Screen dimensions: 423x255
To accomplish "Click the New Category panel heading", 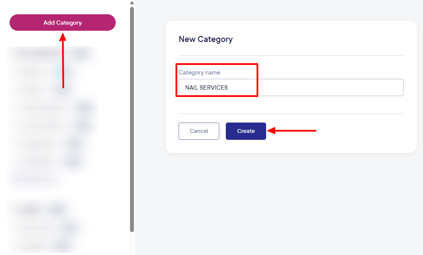I will tap(205, 39).
